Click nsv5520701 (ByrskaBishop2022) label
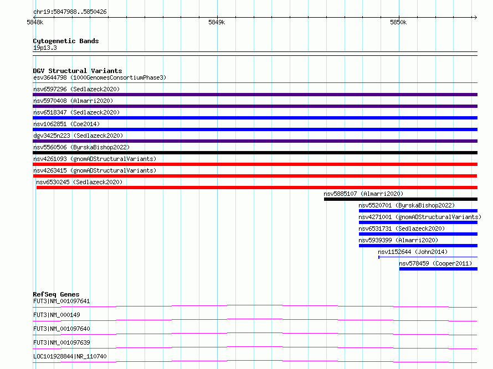This screenshot has height=369, width=493. point(407,205)
